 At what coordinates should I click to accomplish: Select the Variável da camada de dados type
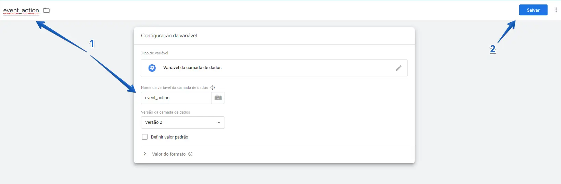pyautogui.click(x=192, y=68)
